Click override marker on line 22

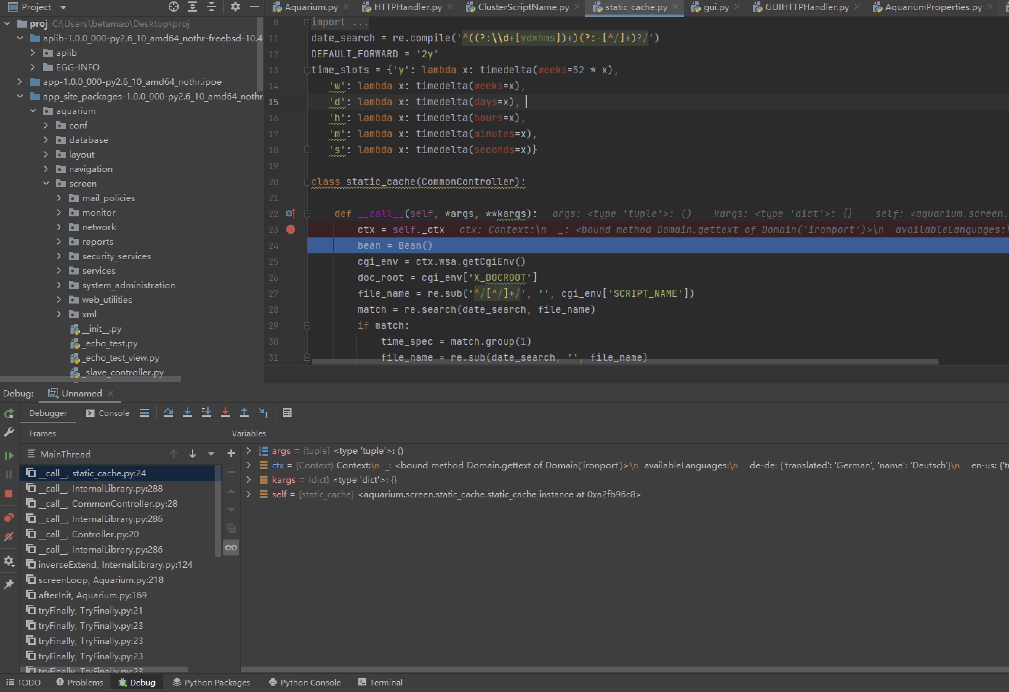tap(290, 214)
